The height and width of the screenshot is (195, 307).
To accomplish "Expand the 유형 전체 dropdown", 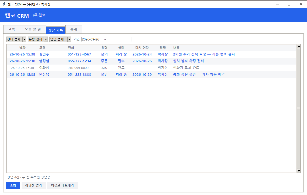I will coord(38,39).
